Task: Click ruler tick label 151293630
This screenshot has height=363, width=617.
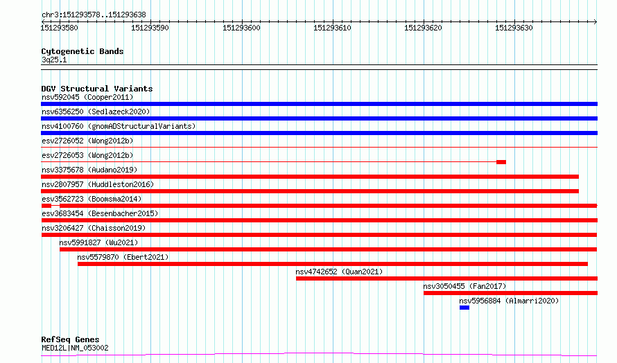Action: (514, 28)
